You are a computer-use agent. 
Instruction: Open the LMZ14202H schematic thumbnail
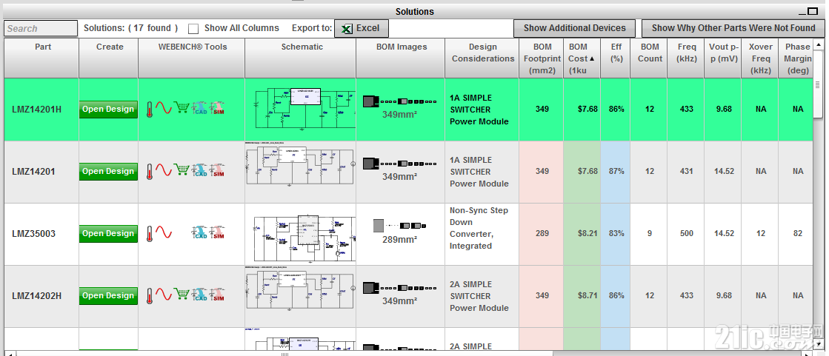pyautogui.click(x=300, y=289)
